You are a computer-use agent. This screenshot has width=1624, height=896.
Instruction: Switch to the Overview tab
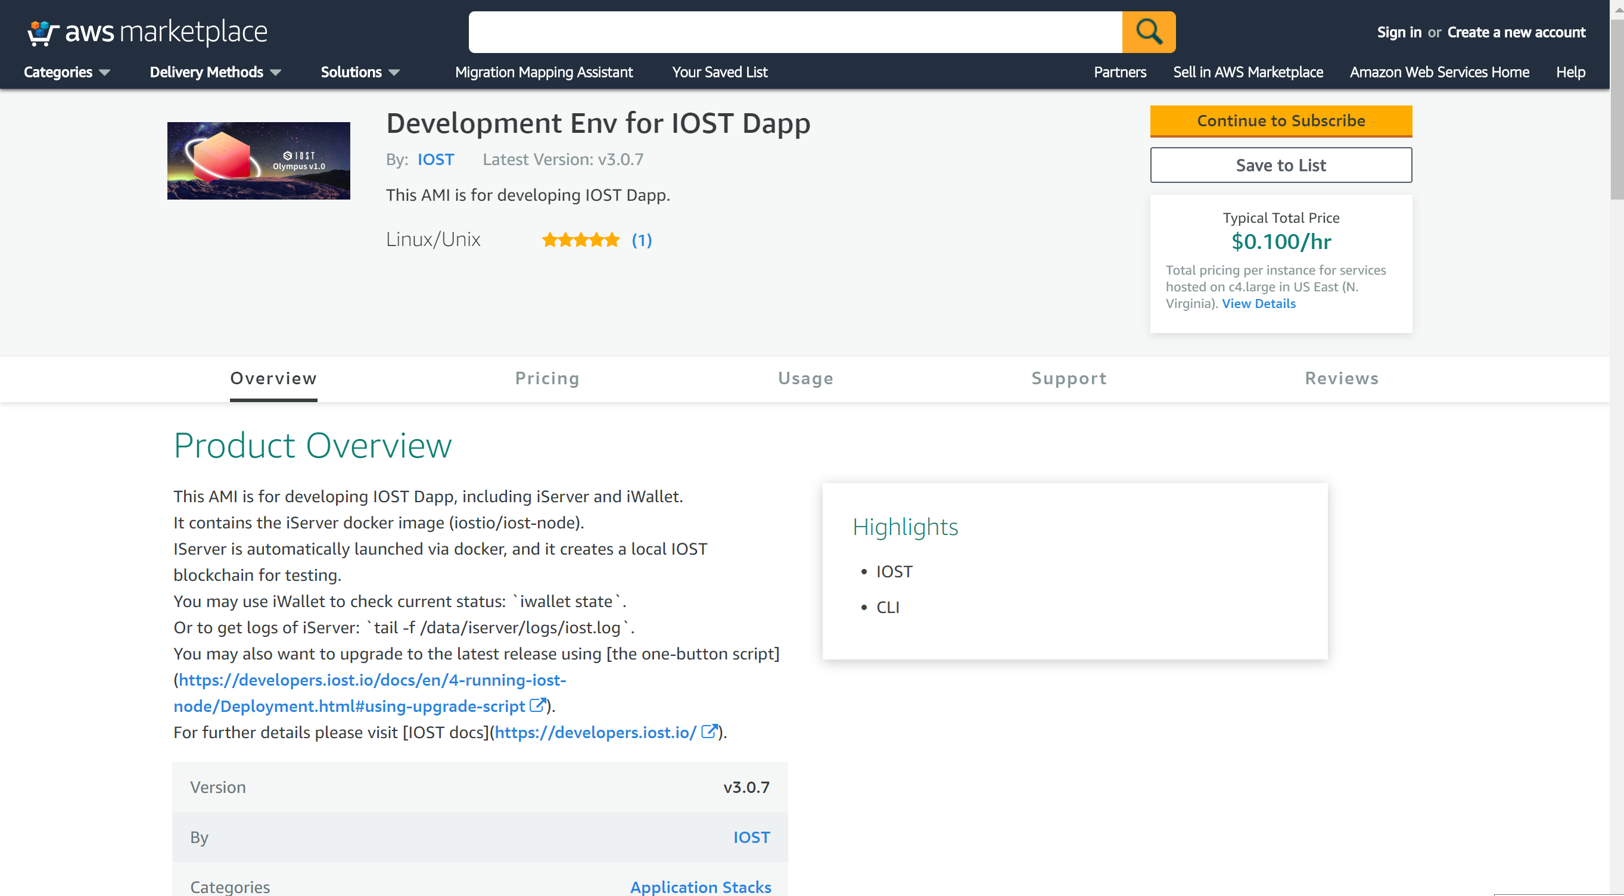(273, 378)
